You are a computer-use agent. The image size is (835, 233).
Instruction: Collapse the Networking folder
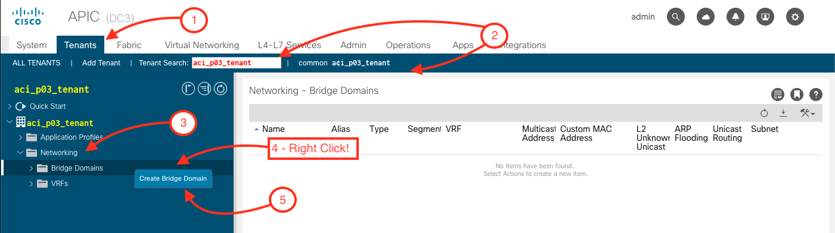tap(20, 153)
